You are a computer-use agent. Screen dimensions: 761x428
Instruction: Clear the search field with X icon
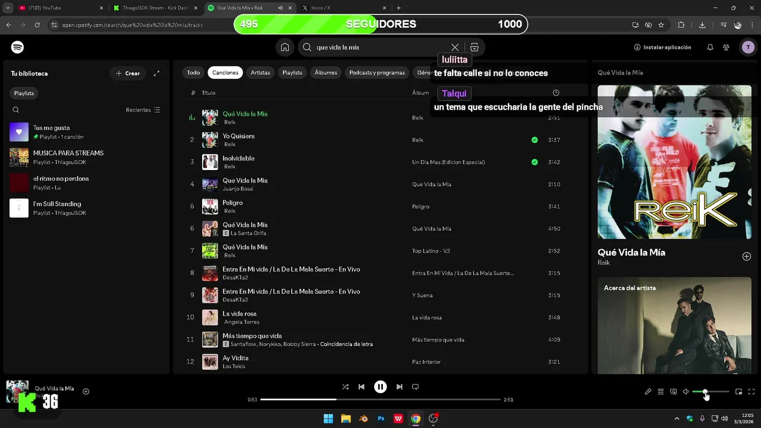click(x=455, y=47)
